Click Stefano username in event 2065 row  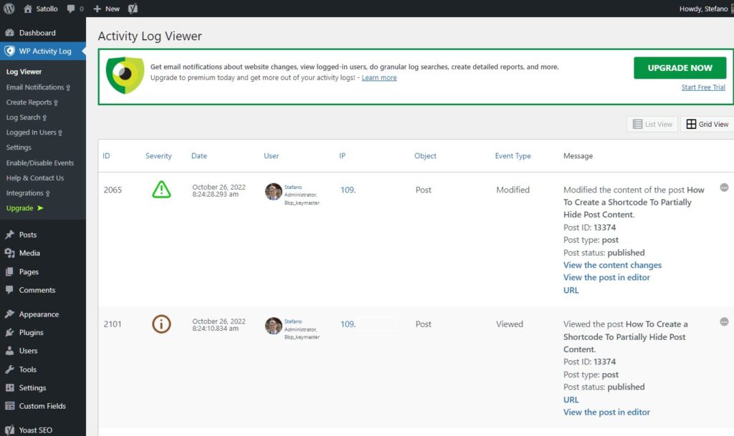click(x=293, y=187)
